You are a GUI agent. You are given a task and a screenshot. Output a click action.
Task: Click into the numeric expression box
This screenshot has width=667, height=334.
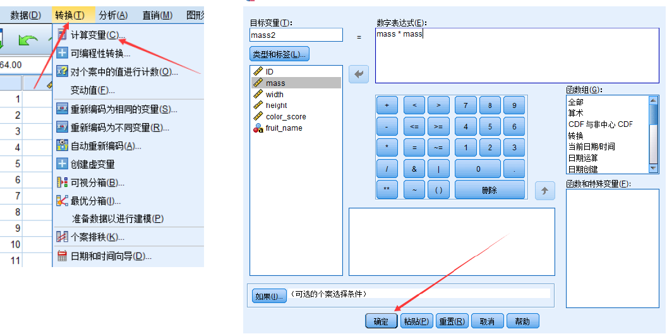click(x=517, y=56)
